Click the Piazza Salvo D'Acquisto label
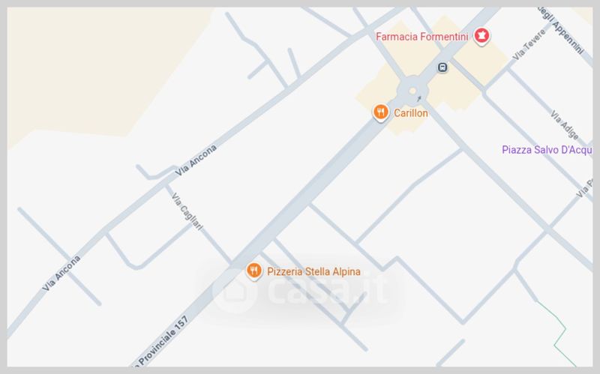Image resolution: width=600 pixels, height=374 pixels. tap(547, 149)
